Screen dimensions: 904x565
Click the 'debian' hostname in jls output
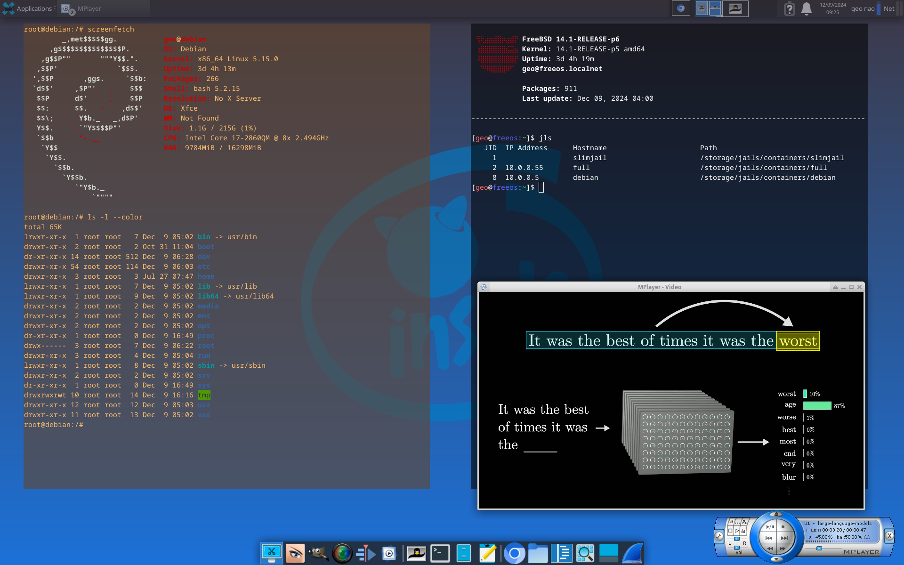click(585, 178)
